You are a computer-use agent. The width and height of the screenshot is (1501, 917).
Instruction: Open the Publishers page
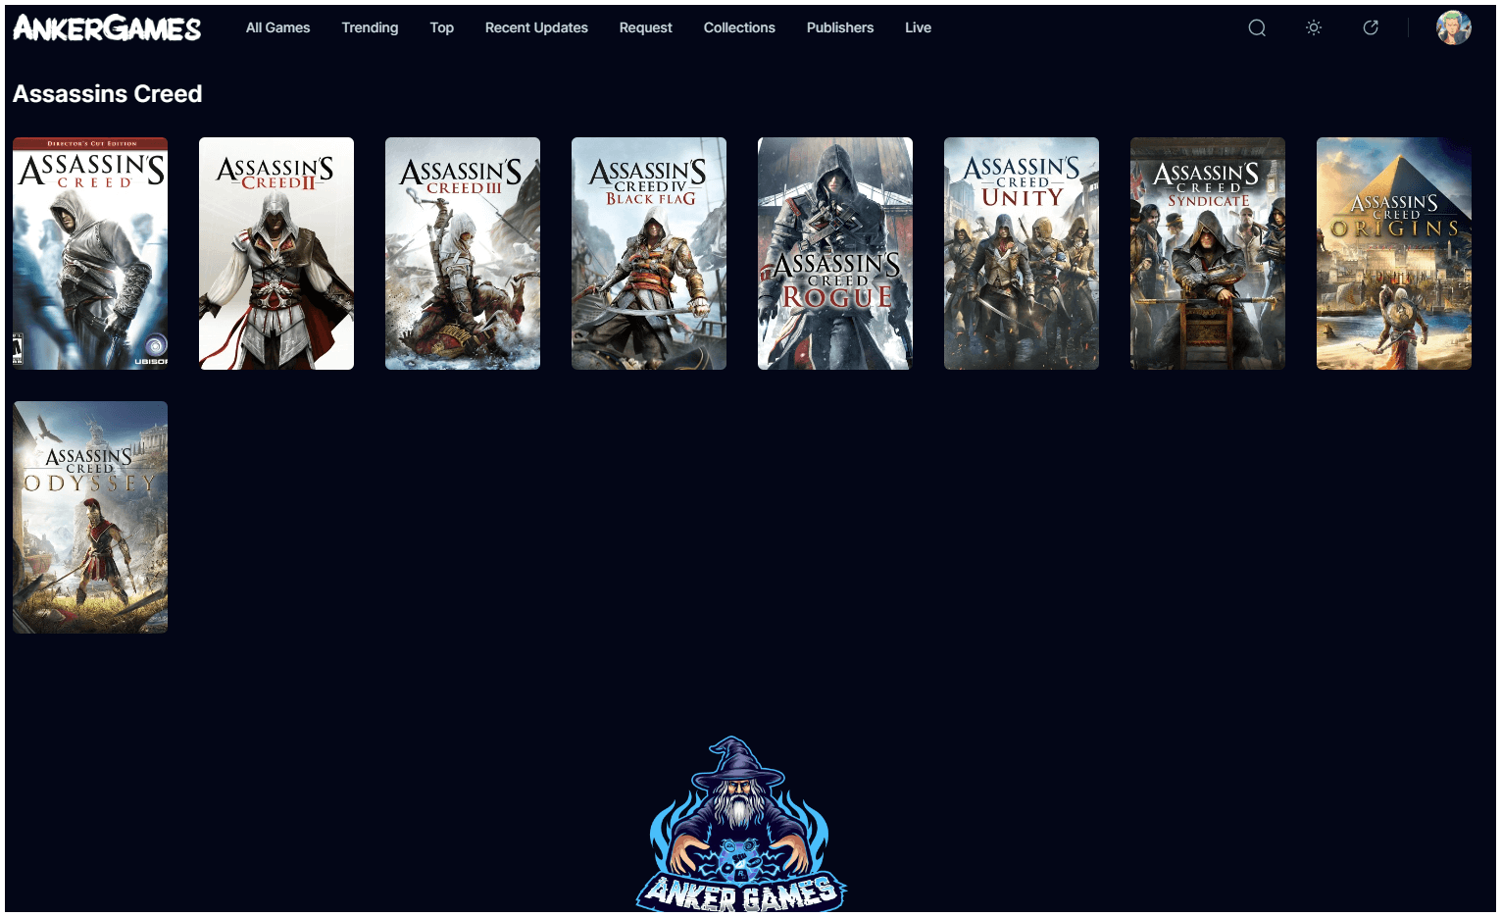pyautogui.click(x=840, y=27)
